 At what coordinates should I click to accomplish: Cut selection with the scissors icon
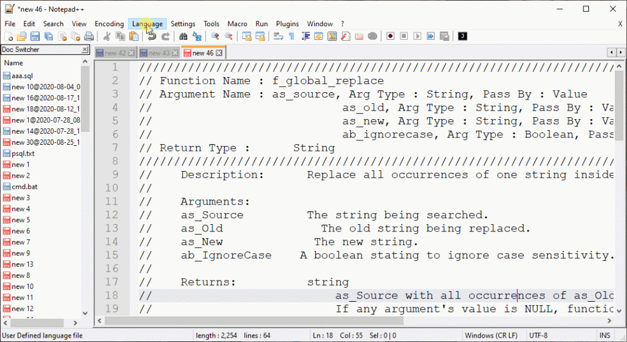coord(107,36)
